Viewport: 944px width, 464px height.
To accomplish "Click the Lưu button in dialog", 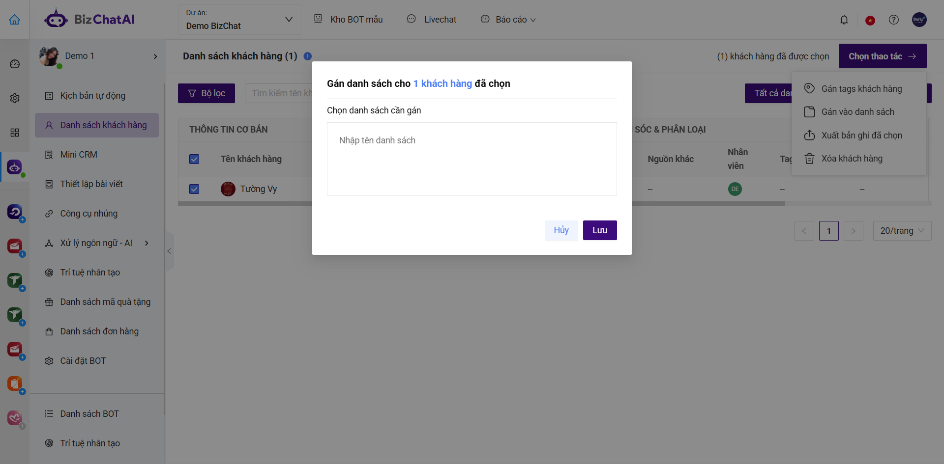I will [x=599, y=230].
